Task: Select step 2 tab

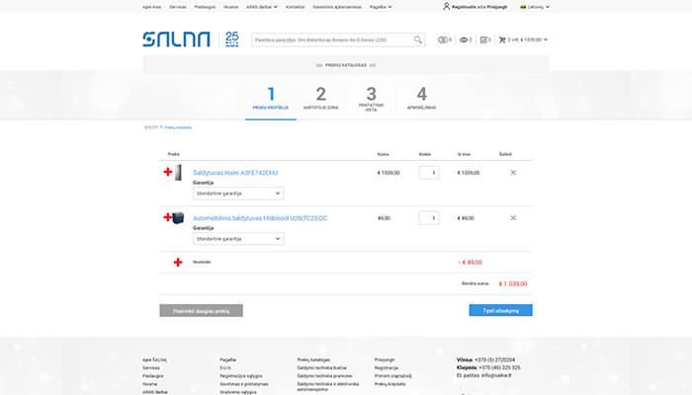Action: pyautogui.click(x=321, y=99)
